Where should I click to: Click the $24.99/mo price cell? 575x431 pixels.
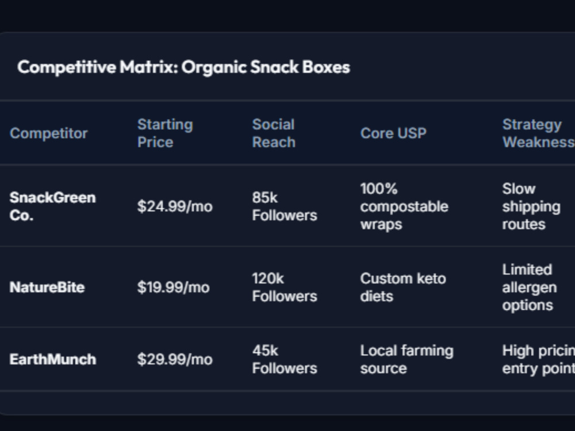tap(175, 207)
